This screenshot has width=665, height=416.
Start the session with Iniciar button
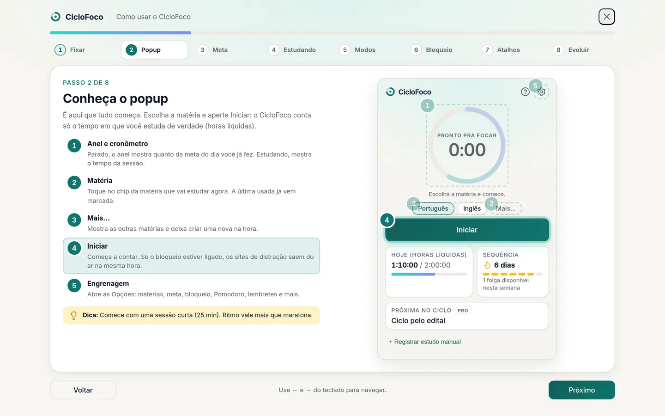pyautogui.click(x=467, y=230)
